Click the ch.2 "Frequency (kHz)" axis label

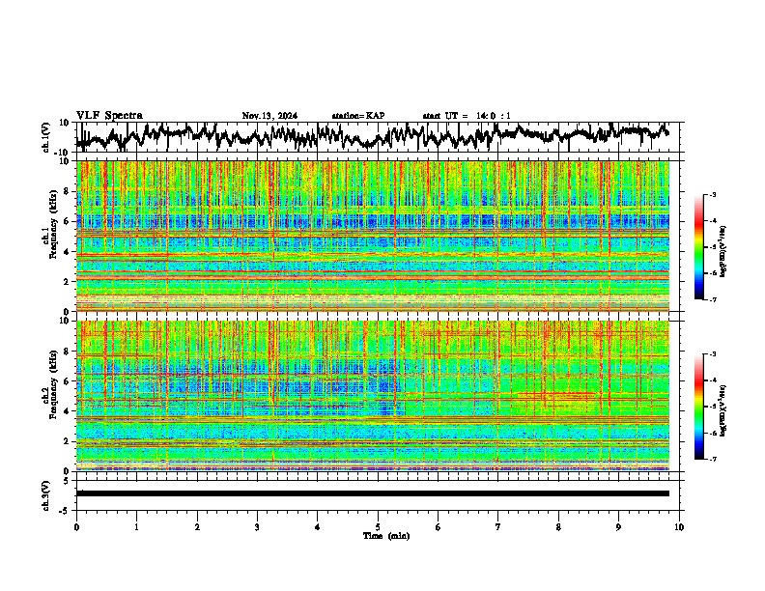point(54,384)
